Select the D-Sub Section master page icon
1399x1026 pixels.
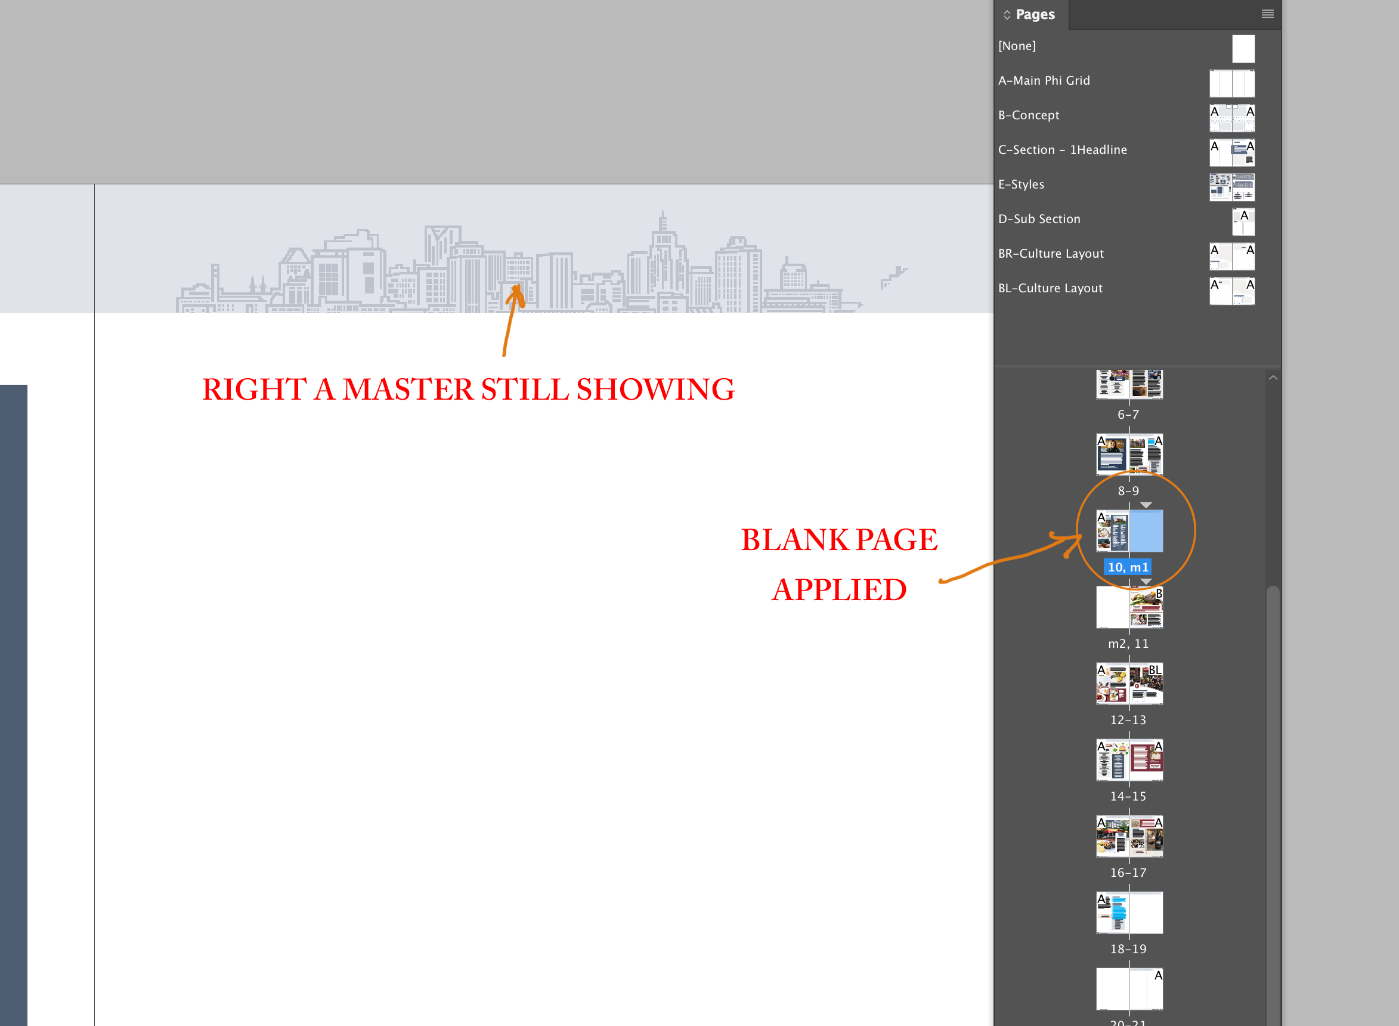[1243, 222]
